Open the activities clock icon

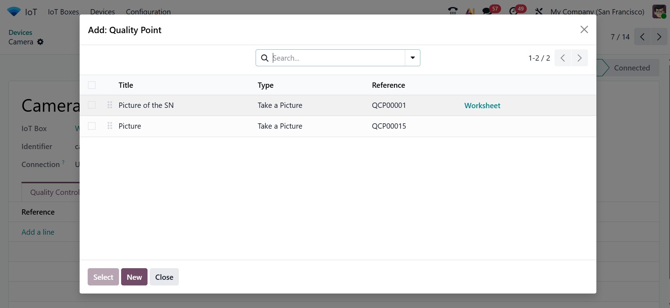(x=513, y=11)
